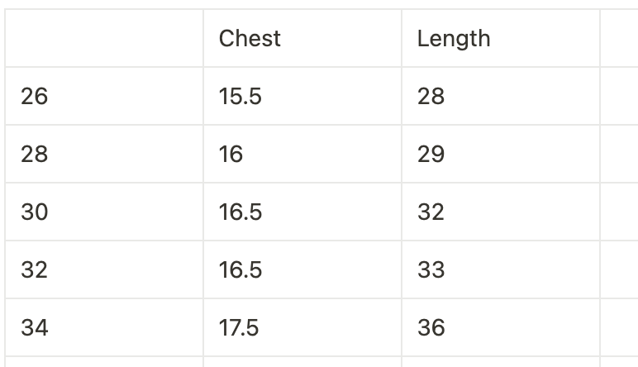
Task: Select the Length column header cell
Action: point(500,39)
